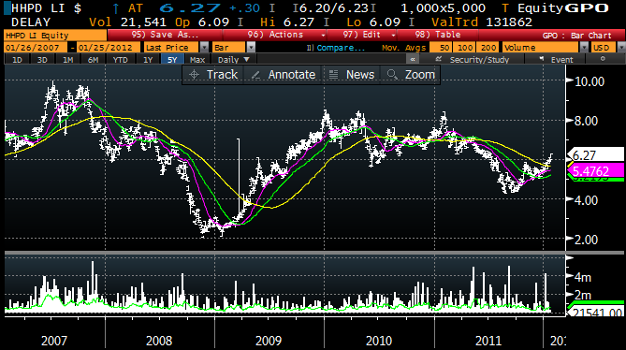Click the News list icon
Viewport: 626px width, 350px height.
pos(333,75)
